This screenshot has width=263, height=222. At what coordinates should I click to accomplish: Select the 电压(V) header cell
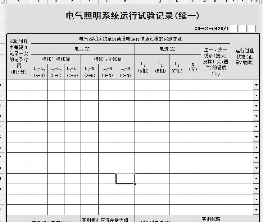(83, 49)
